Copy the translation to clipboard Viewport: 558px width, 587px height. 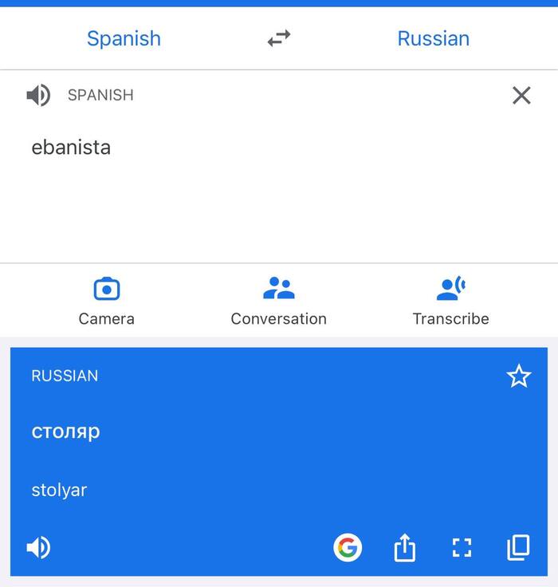[518, 547]
